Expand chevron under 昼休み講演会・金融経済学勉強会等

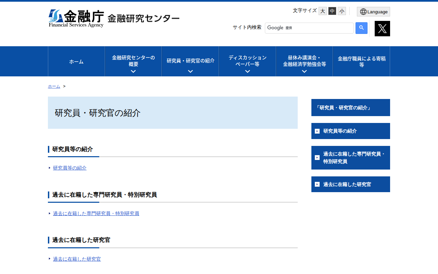coord(305,71)
